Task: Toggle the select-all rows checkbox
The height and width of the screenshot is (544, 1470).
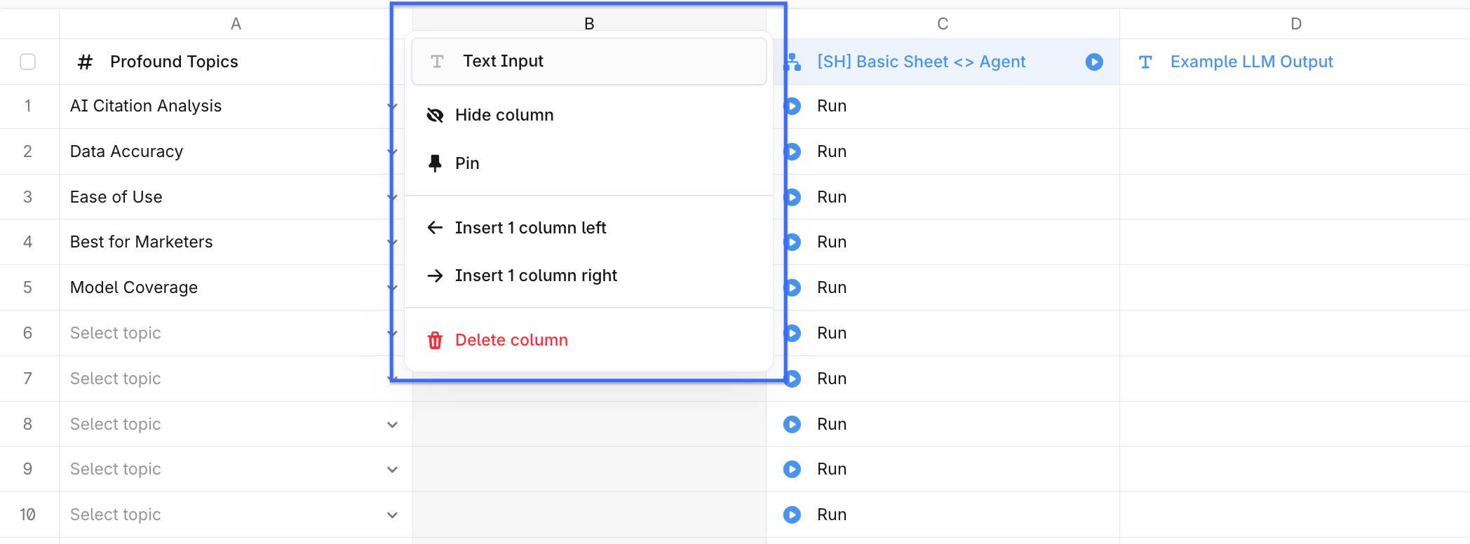Action: [28, 62]
